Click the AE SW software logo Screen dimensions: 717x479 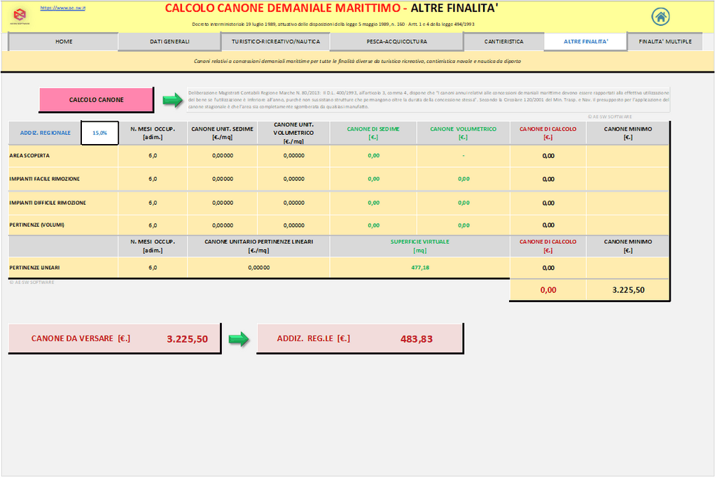pyautogui.click(x=20, y=15)
